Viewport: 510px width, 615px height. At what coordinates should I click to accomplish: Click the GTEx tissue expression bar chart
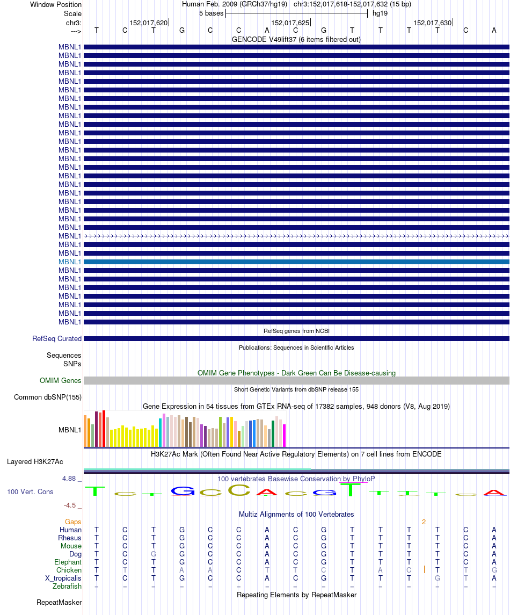tap(185, 429)
